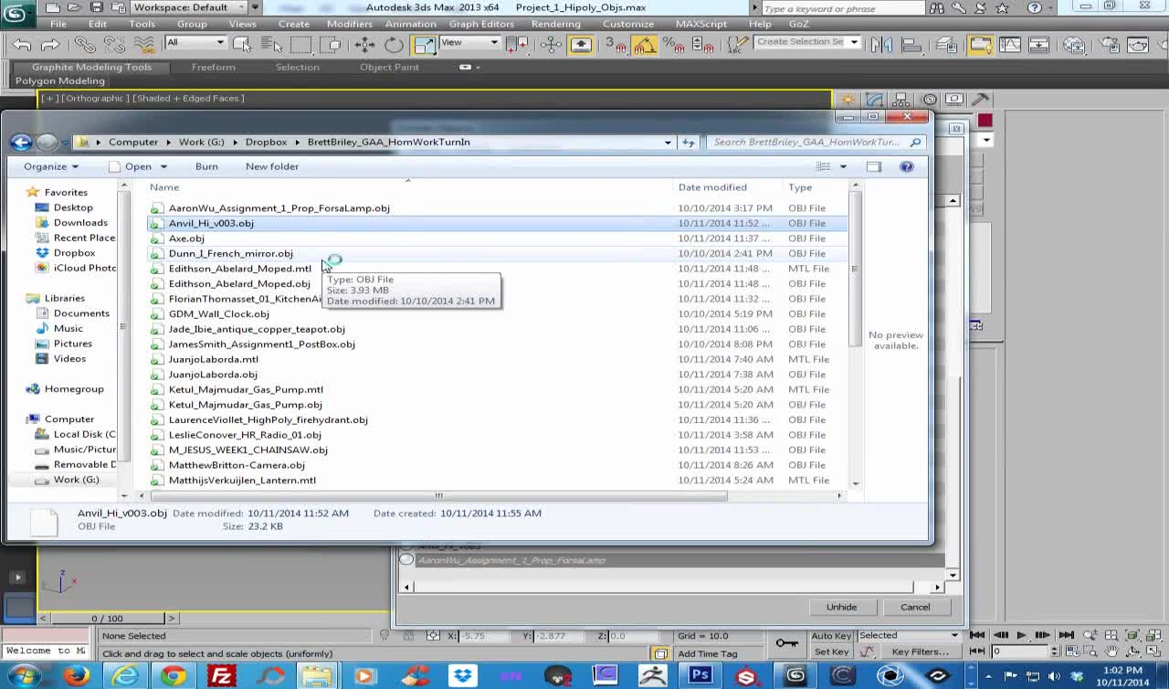
Task: Click the Add Time Tag label
Action: 707,653
